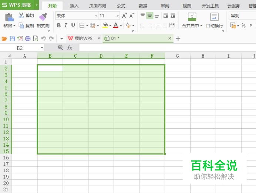The width and height of the screenshot is (256, 193).
Task: Expand the border style dropdown arrow
Action: tap(87, 26)
